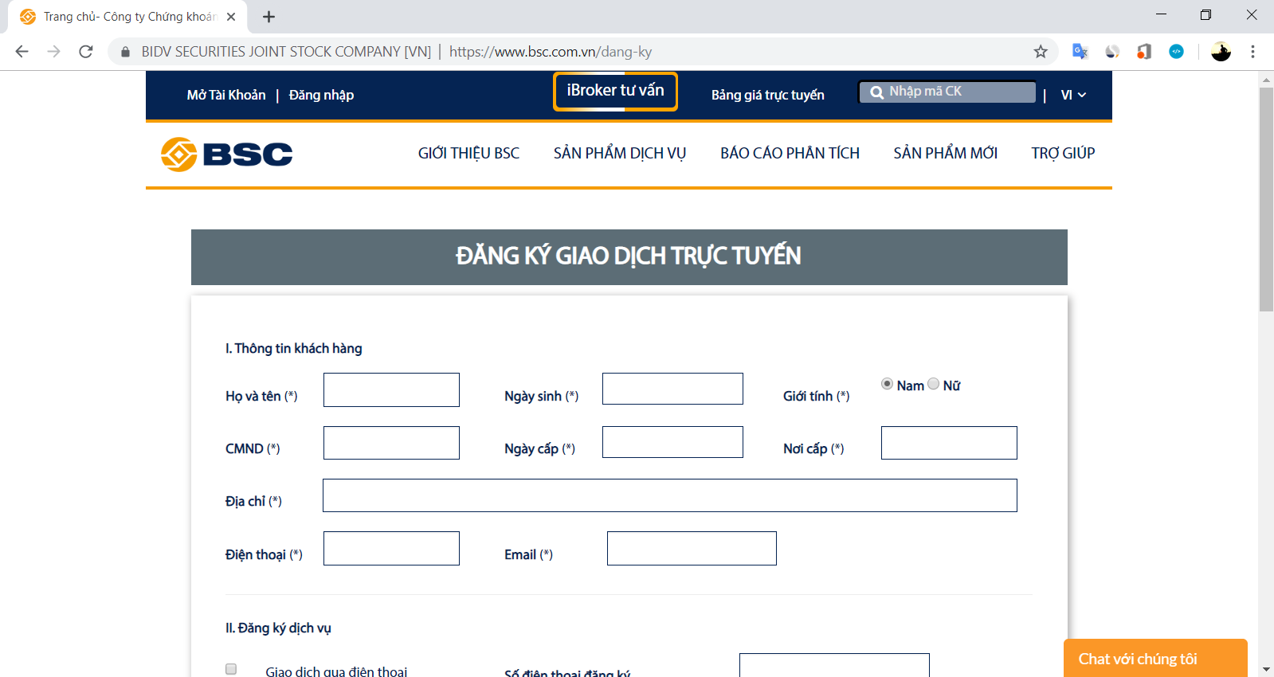This screenshot has height=677, width=1274.
Task: Open a new tab with plus icon
Action: (x=269, y=17)
